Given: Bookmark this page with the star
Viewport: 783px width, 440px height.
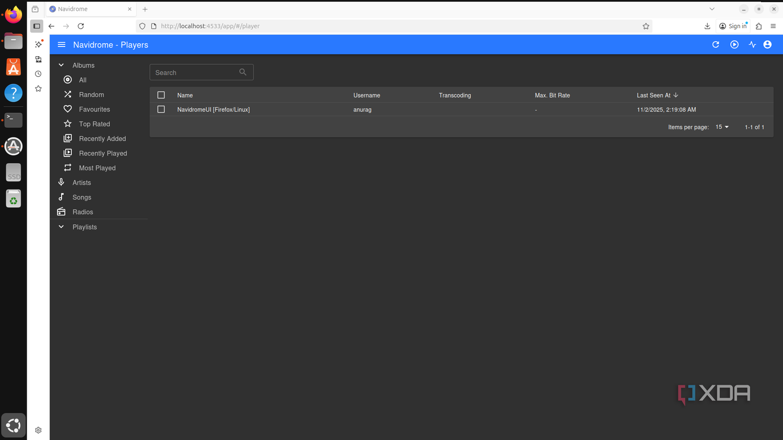Looking at the screenshot, I should coord(646,26).
